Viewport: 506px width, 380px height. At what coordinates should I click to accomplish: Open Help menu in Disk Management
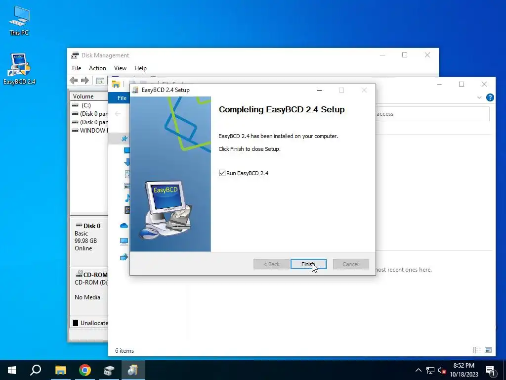(x=140, y=68)
